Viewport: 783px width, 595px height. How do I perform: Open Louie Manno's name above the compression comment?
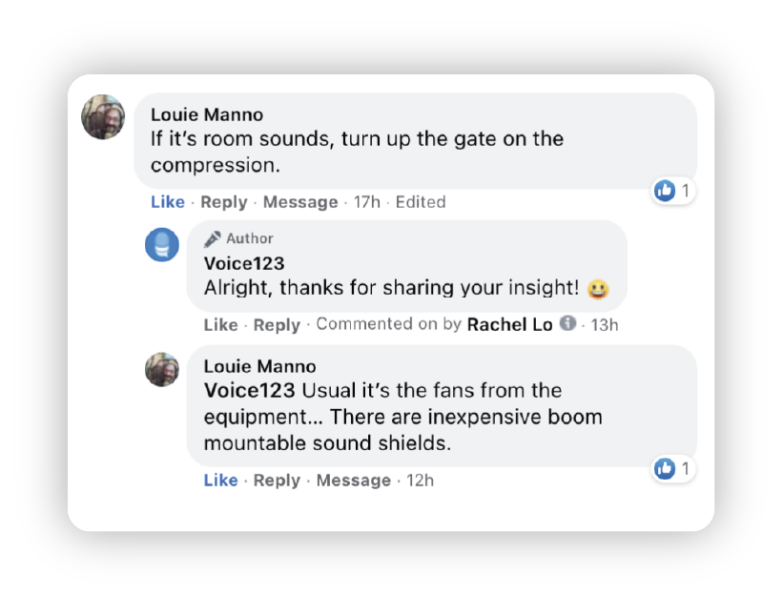click(206, 114)
